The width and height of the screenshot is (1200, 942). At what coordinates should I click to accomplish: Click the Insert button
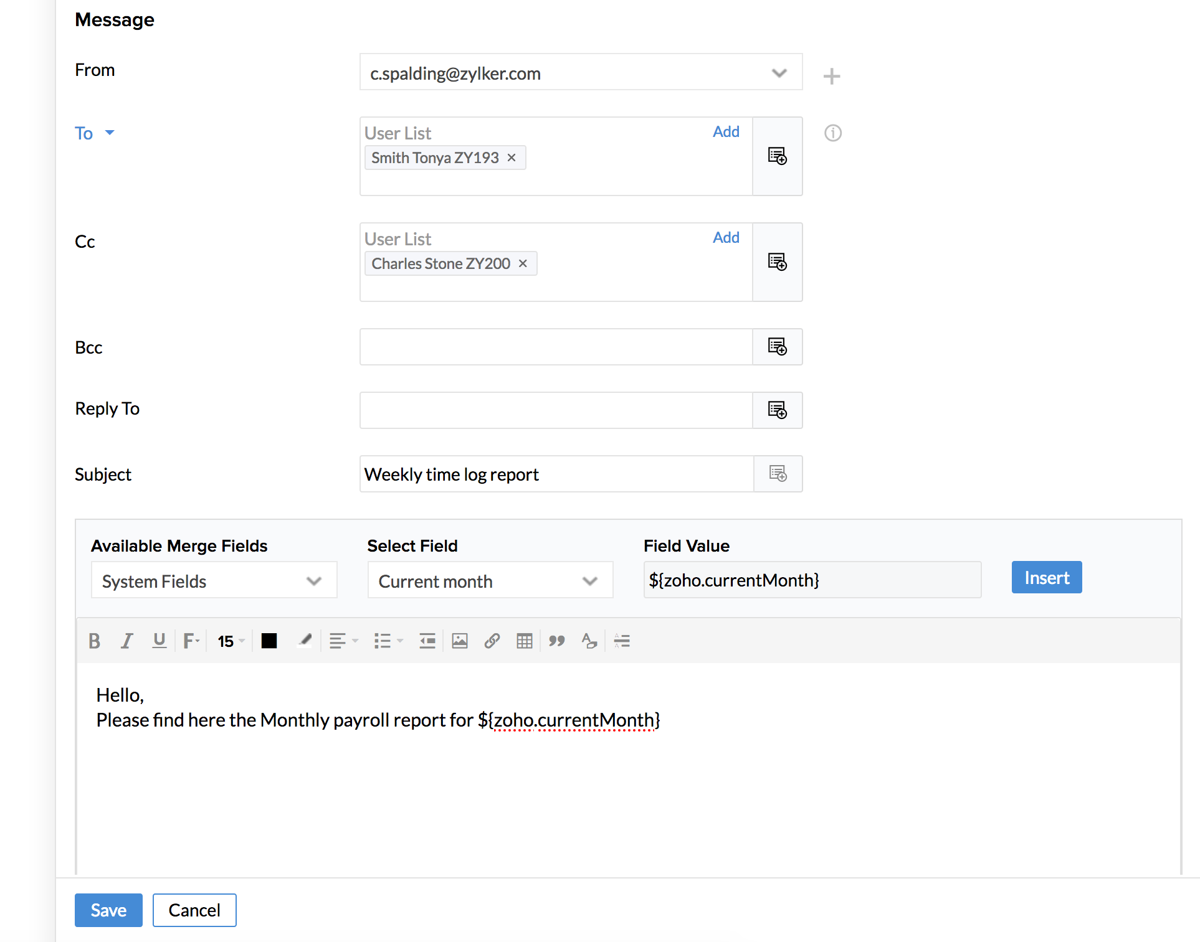(1046, 578)
